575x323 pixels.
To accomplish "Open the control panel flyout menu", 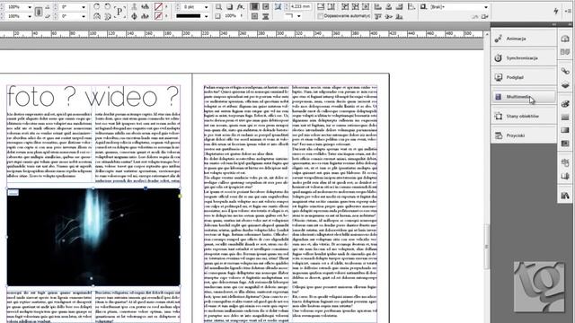I will (568, 12).
